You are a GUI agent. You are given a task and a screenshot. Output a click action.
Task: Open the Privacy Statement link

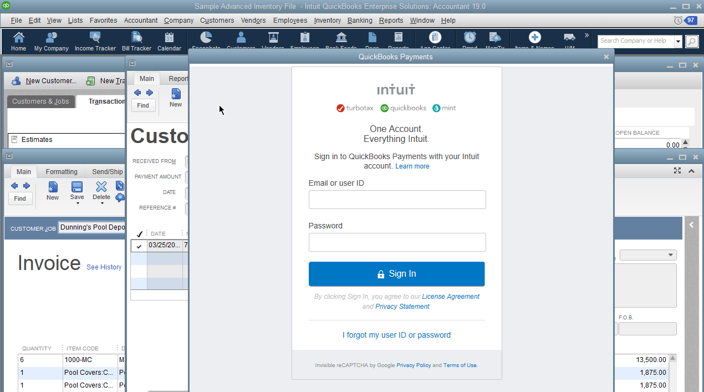(x=402, y=307)
